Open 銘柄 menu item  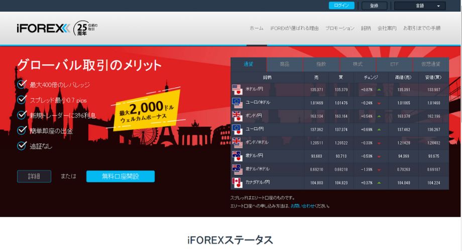click(366, 28)
